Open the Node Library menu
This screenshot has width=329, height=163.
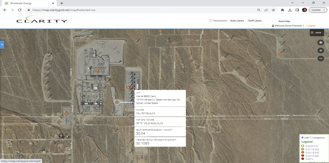(x=237, y=21)
